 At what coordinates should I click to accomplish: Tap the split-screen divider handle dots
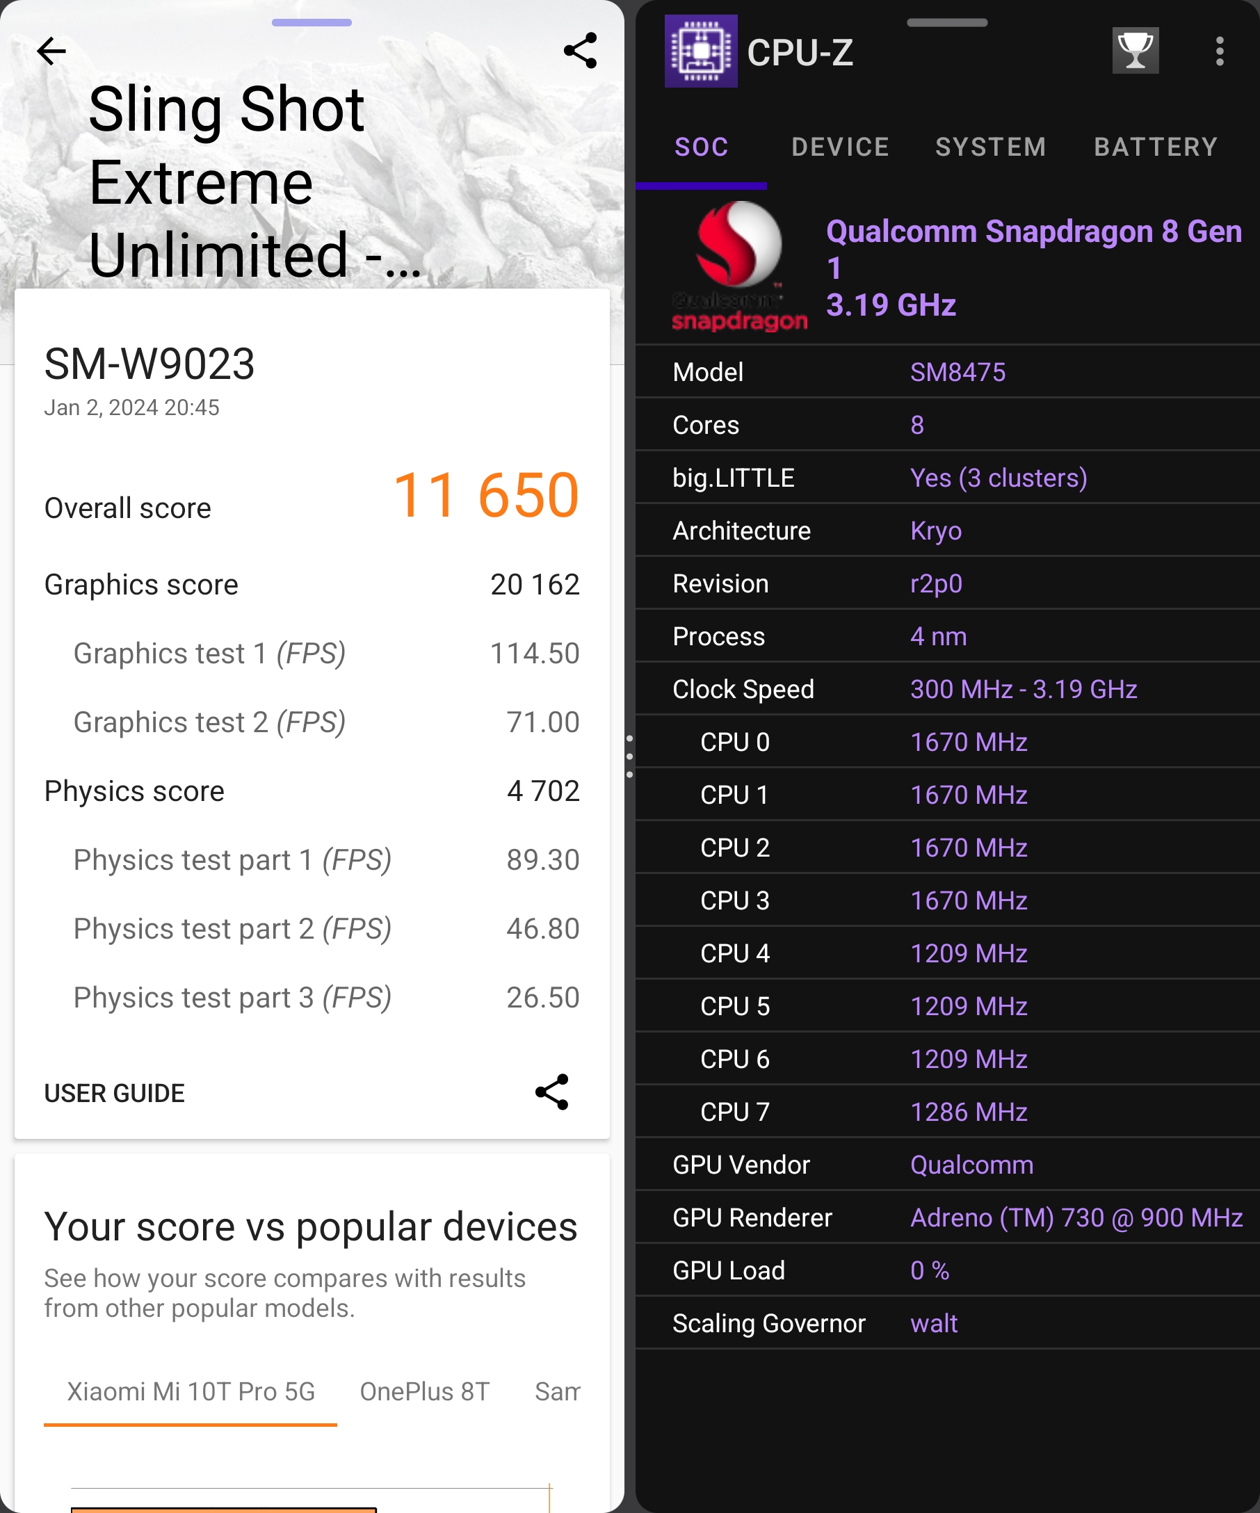(x=629, y=756)
